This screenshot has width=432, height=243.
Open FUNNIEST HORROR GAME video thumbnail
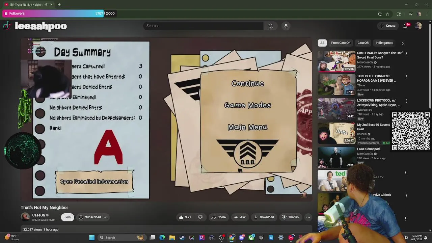tap(336, 85)
